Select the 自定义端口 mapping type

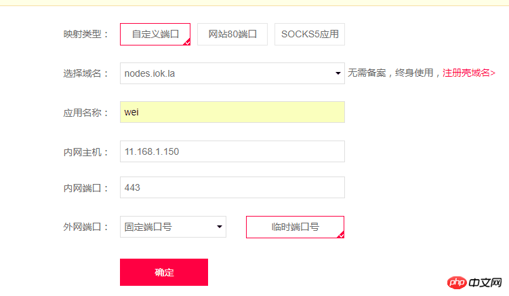click(155, 34)
